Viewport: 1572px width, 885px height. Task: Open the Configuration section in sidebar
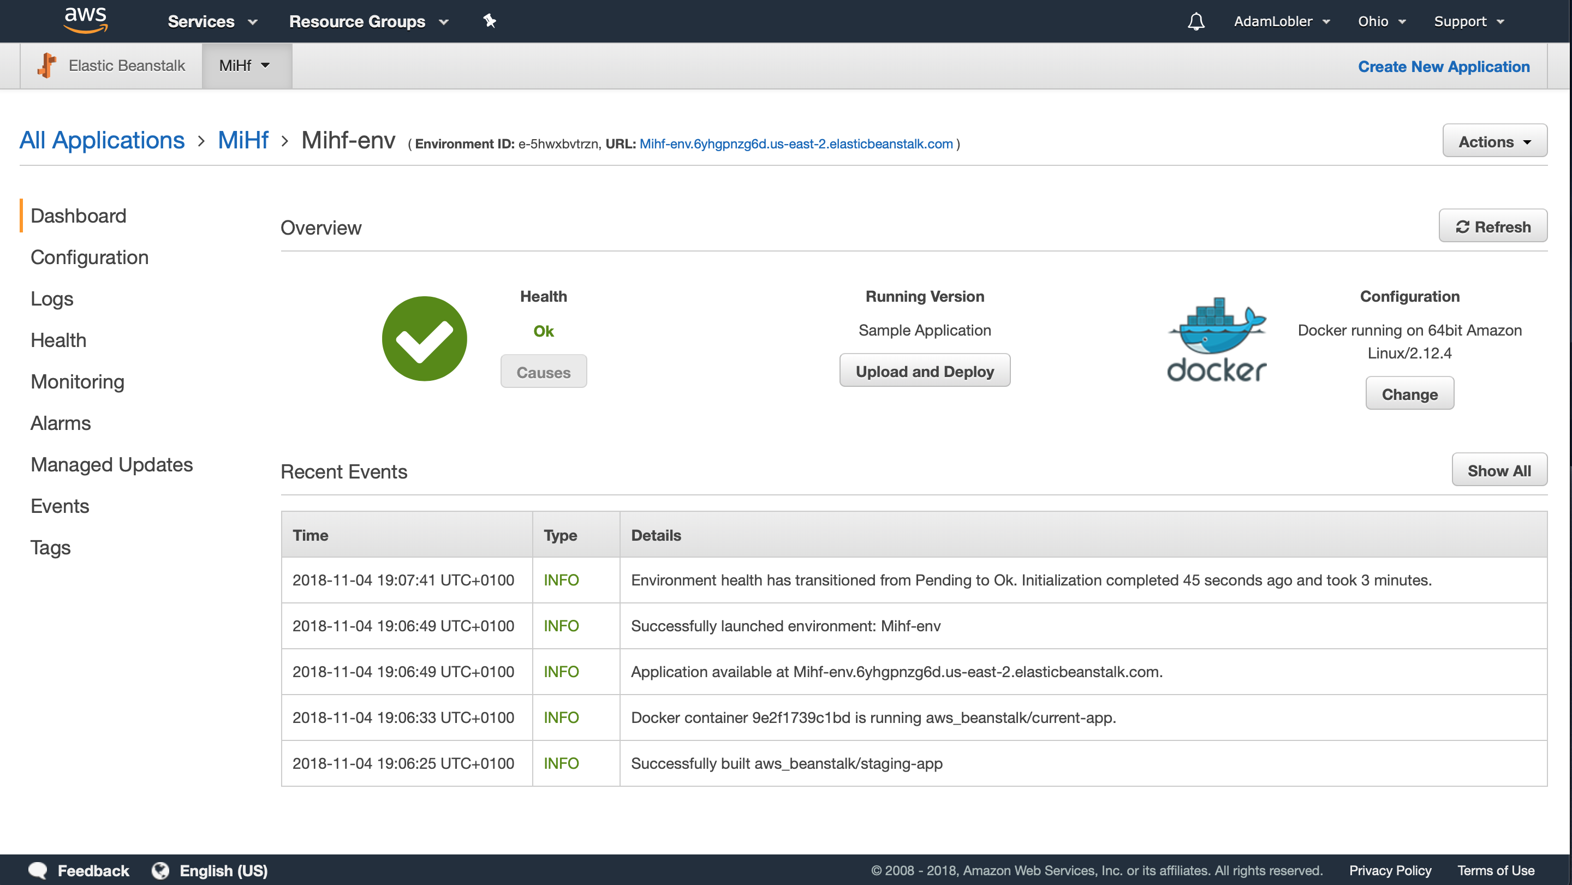pos(90,258)
